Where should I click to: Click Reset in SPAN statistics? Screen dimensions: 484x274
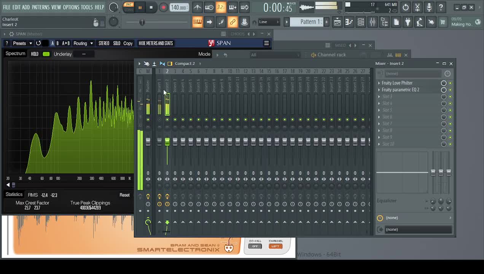tap(124, 195)
